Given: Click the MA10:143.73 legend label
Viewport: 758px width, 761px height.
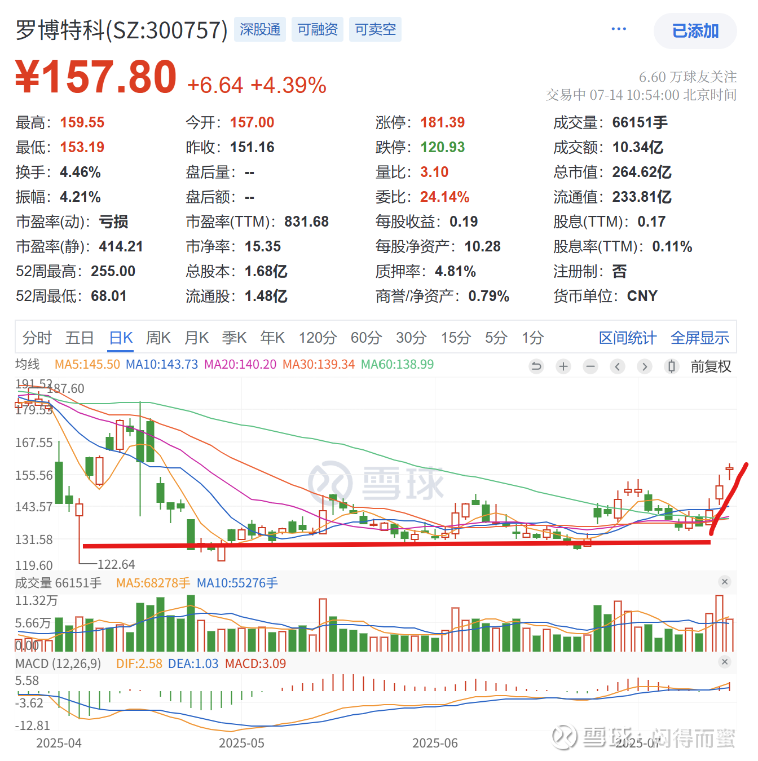Looking at the screenshot, I should [162, 364].
